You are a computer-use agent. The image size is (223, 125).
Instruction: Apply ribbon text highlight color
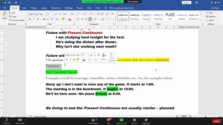pyautogui.click(x=63, y=19)
